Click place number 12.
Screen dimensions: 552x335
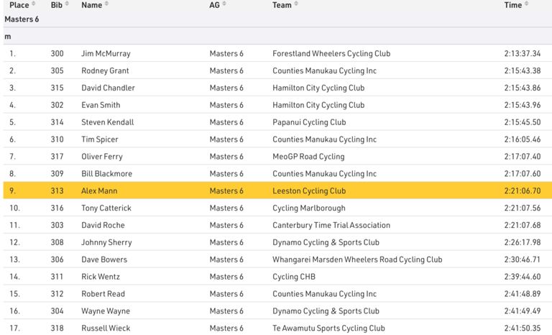point(15,242)
